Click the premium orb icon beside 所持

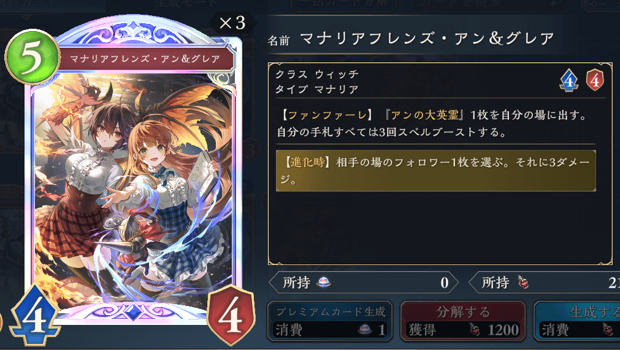tap(323, 282)
